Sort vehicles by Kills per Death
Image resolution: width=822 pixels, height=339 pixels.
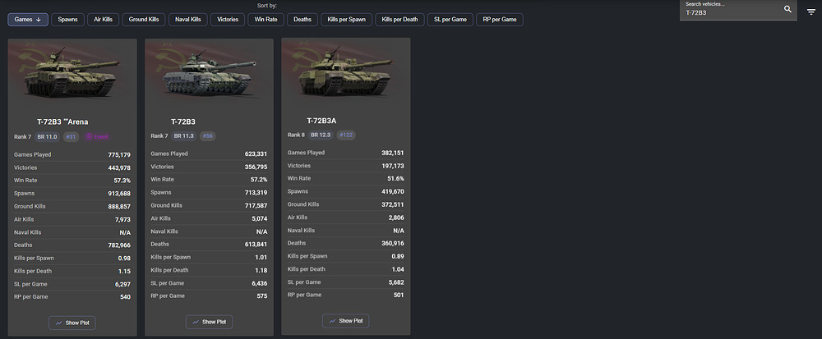tap(399, 20)
